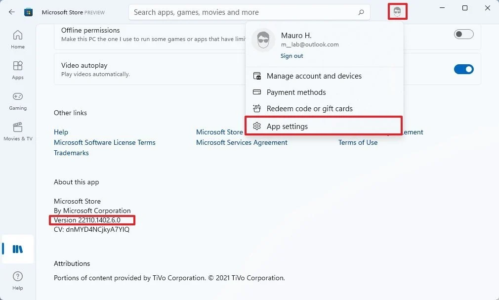Screen dimensions: 499x300
Task: Close the Microsoft Store window
Action: [x=488, y=8]
